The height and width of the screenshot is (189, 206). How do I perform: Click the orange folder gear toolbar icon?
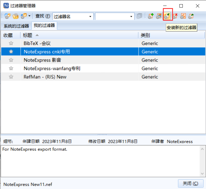pyautogui.click(x=15, y=16)
